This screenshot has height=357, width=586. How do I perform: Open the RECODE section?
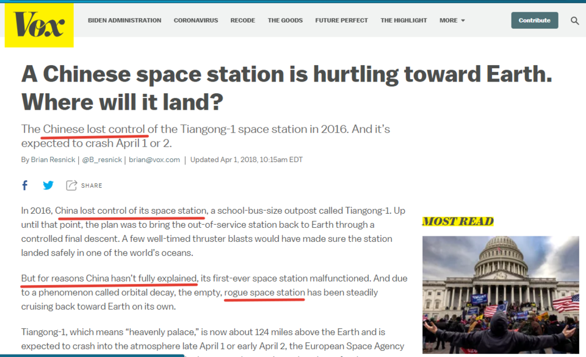pyautogui.click(x=242, y=20)
